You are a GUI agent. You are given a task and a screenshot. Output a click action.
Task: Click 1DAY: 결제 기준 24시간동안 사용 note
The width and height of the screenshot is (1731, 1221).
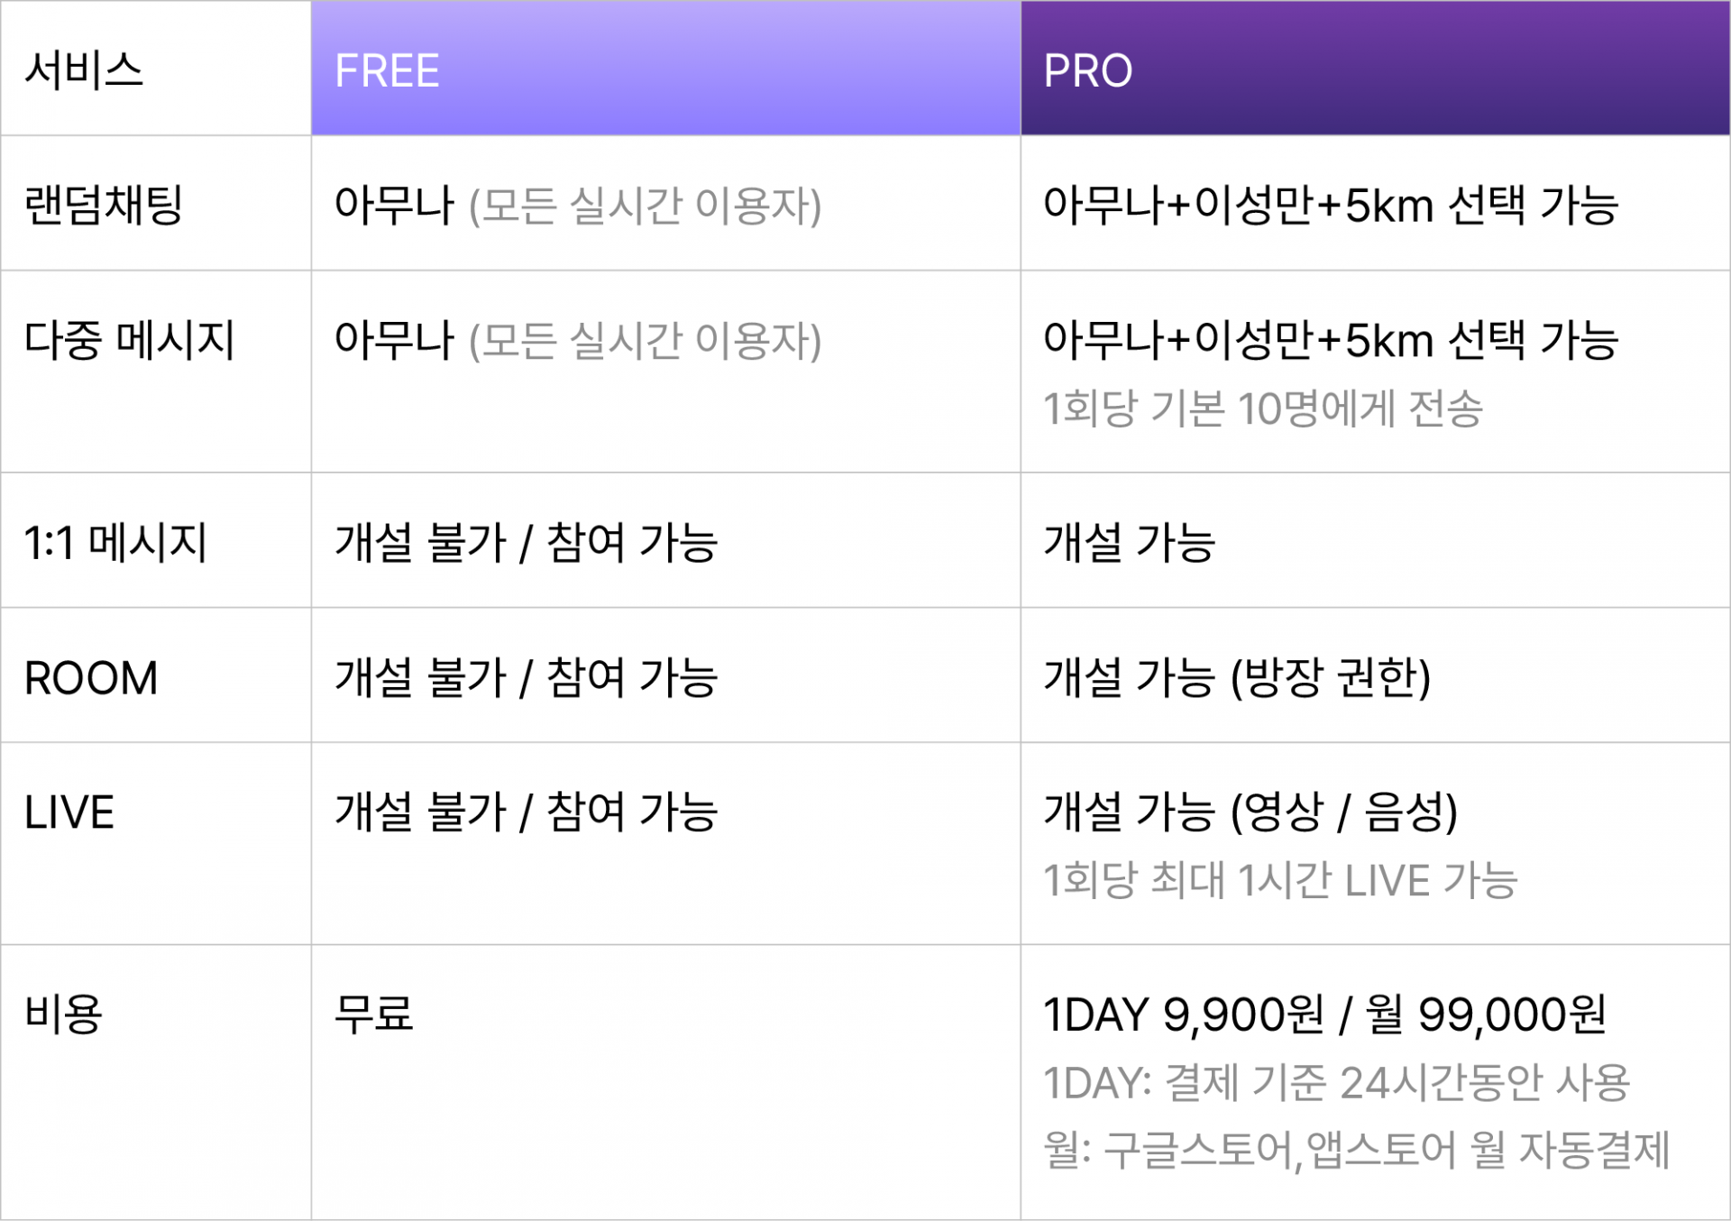click(x=1337, y=1083)
